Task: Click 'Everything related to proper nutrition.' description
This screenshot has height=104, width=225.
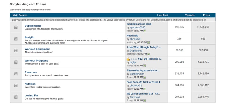Action: pos(43,87)
